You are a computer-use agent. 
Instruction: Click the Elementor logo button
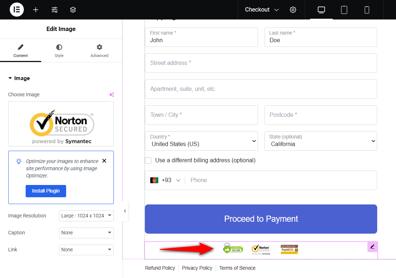pos(17,10)
